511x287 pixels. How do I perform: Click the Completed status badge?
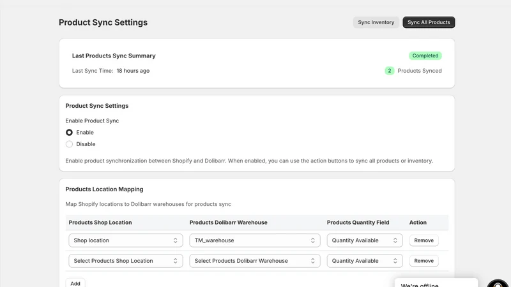point(425,55)
